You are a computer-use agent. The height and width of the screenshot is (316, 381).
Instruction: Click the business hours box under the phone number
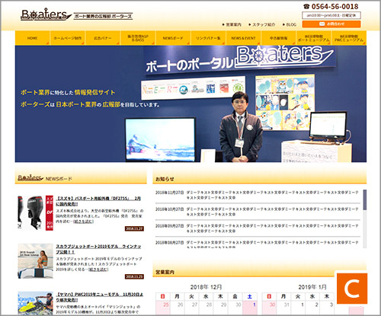pos(331,15)
